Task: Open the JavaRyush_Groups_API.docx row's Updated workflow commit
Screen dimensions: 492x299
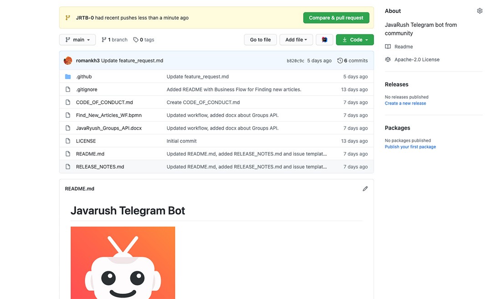Action: tap(222, 128)
